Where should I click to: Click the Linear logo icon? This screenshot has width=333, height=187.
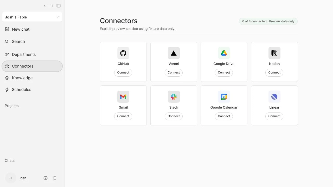274,97
